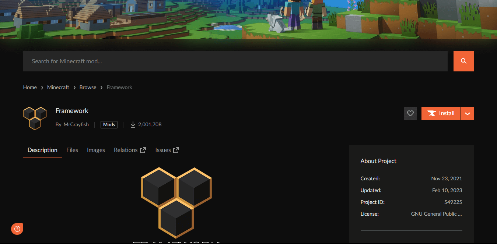This screenshot has width=497, height=244.
Task: Switch to the Images tab
Action: 96,150
